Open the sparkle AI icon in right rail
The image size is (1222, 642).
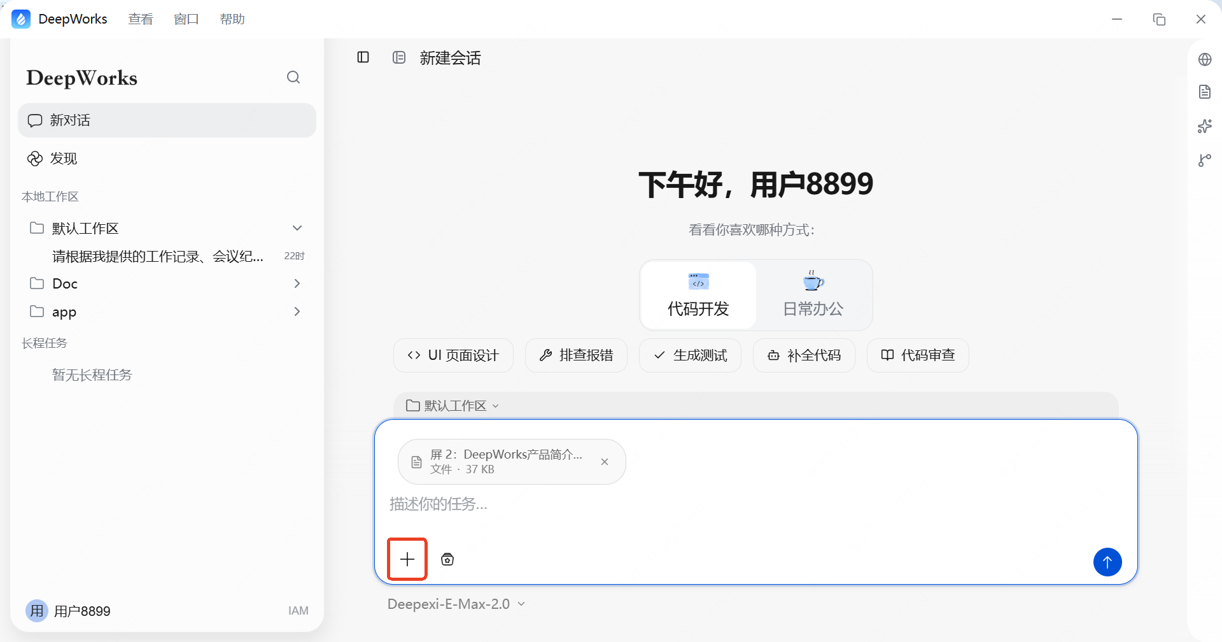1205,126
